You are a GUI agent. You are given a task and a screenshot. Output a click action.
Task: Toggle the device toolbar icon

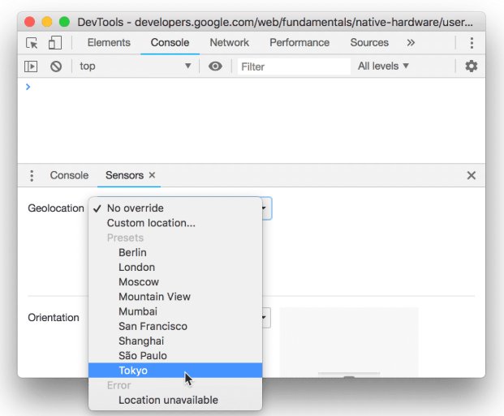pyautogui.click(x=55, y=43)
